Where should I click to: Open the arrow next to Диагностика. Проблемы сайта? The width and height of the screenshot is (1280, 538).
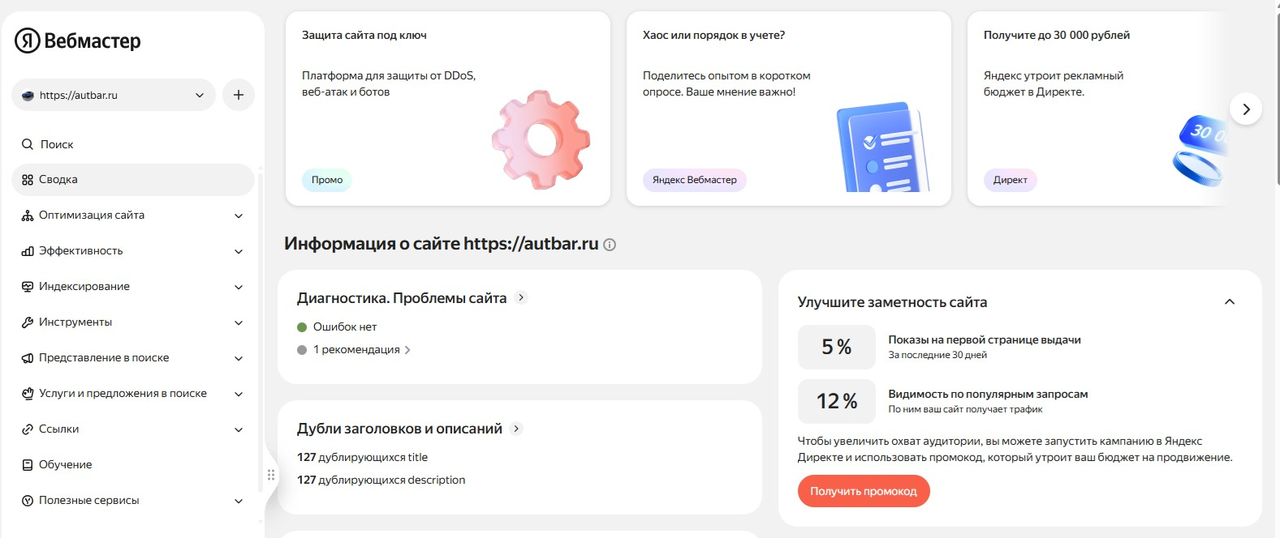coord(521,297)
